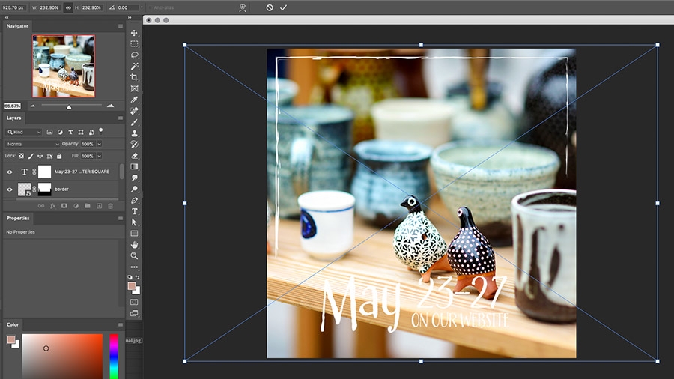Select the Rectangular Marquee tool
Image resolution: width=674 pixels, height=379 pixels.
pyautogui.click(x=135, y=44)
